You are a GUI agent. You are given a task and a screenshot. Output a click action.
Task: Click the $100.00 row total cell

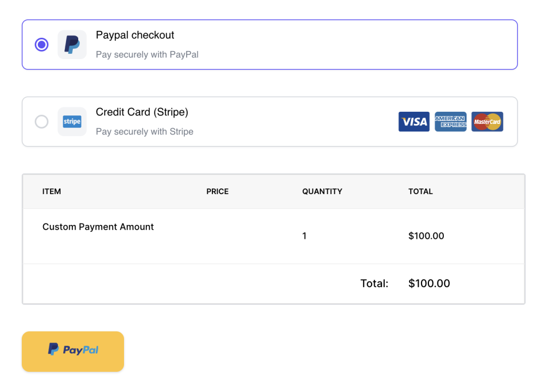pos(426,236)
